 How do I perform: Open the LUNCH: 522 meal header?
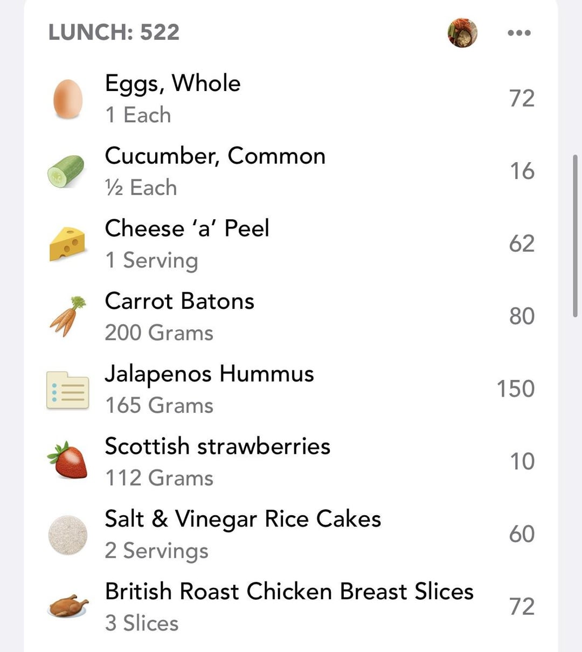point(114,32)
